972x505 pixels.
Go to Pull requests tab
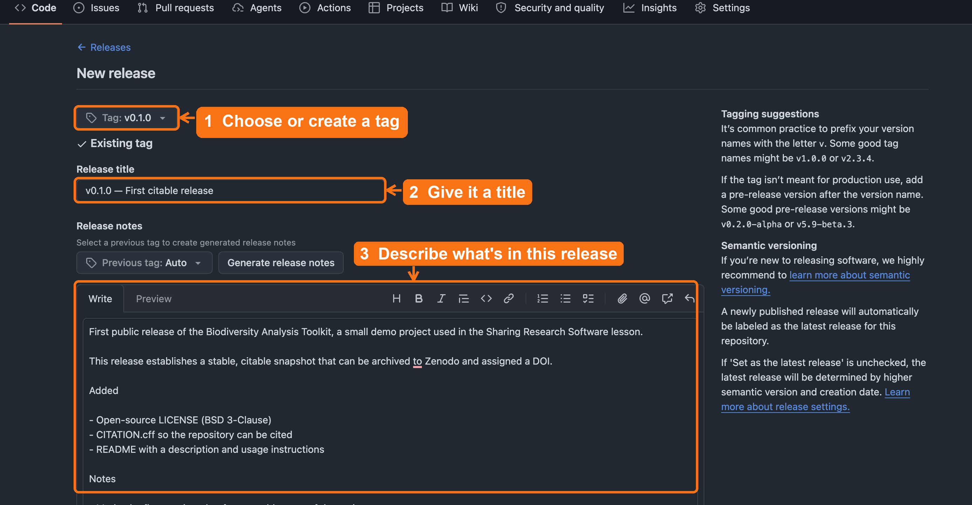(176, 8)
